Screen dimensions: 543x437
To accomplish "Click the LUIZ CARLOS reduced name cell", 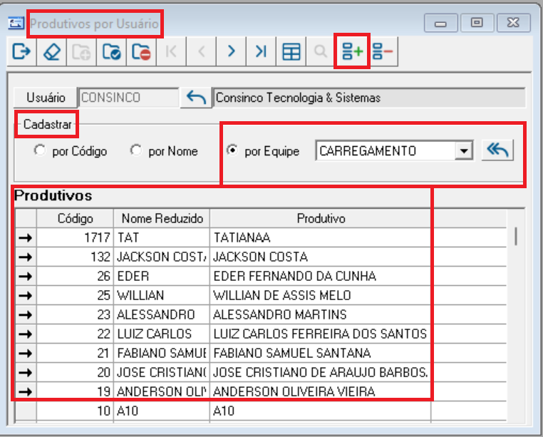I will coord(162,334).
